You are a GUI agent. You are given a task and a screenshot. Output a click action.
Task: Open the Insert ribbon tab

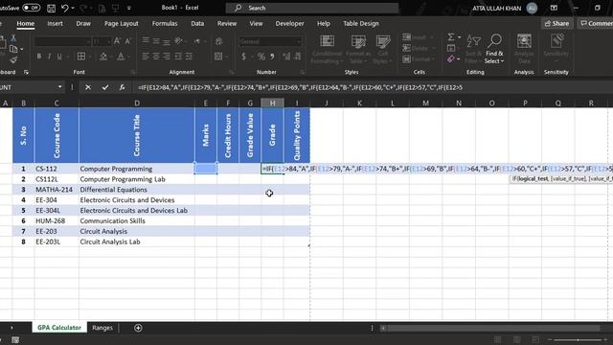pos(55,23)
